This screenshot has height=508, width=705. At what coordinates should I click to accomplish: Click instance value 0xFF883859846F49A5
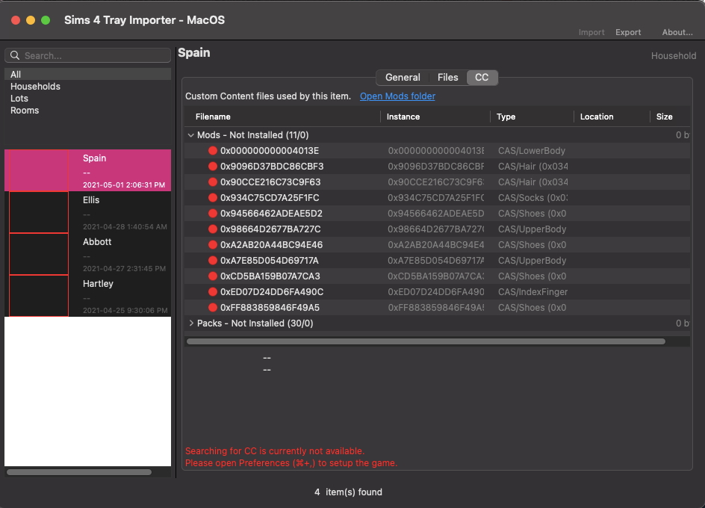coord(436,308)
